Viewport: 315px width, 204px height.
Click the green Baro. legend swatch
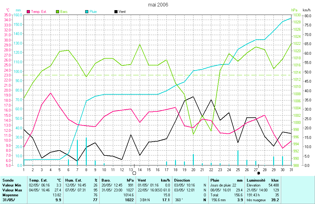(x=58, y=12)
